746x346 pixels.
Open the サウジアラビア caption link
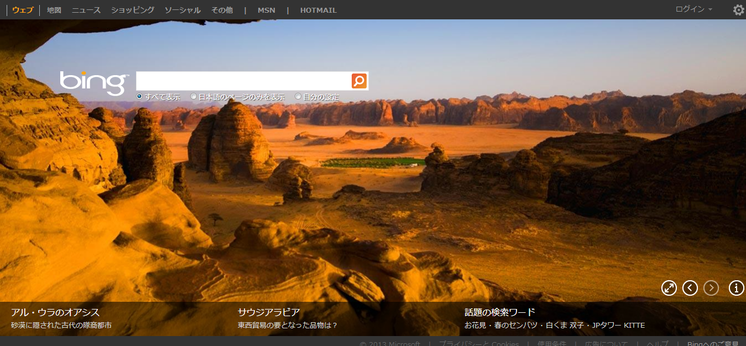tap(269, 312)
